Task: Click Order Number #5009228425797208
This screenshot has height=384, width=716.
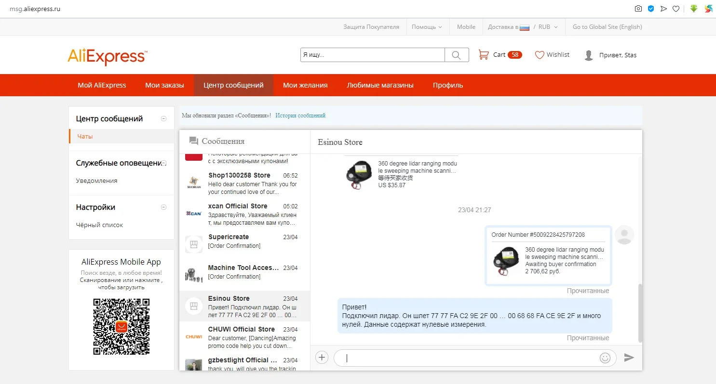Action: [x=538, y=235]
